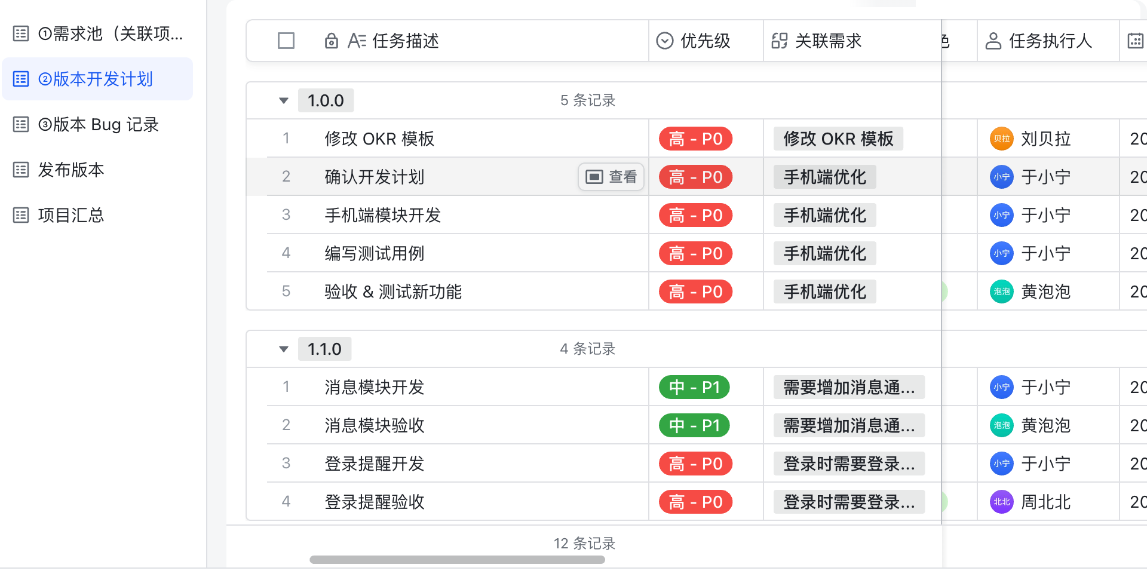Collapse the 1.1.0 group
Image resolution: width=1147 pixels, height=583 pixels.
tap(283, 348)
